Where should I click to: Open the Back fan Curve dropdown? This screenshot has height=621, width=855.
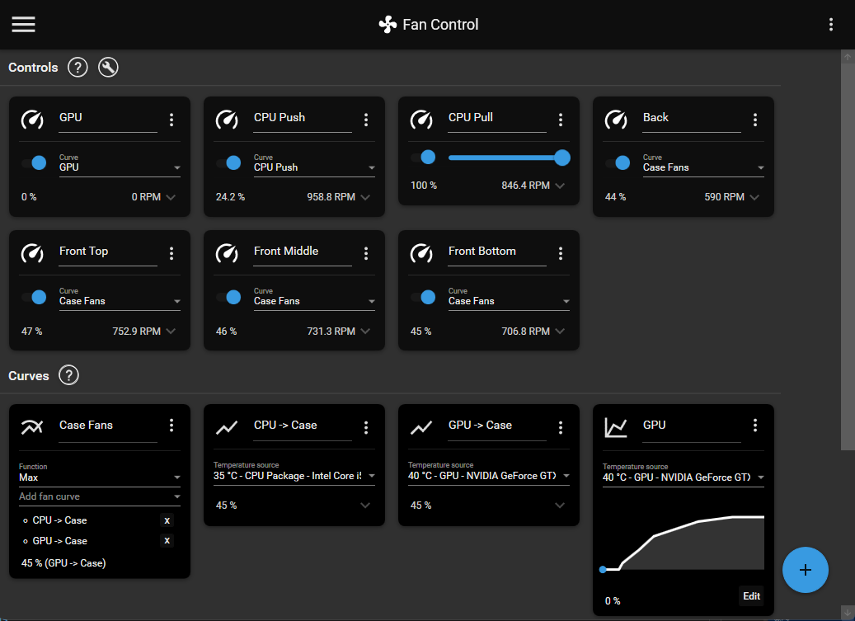click(703, 165)
